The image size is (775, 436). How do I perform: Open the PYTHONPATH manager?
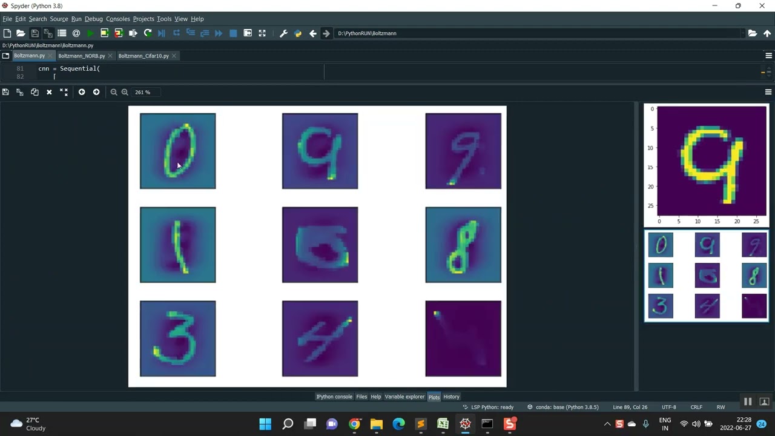pos(298,33)
